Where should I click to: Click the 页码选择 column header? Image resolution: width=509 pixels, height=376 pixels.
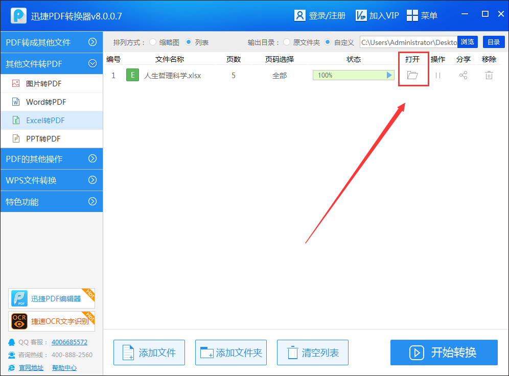280,59
